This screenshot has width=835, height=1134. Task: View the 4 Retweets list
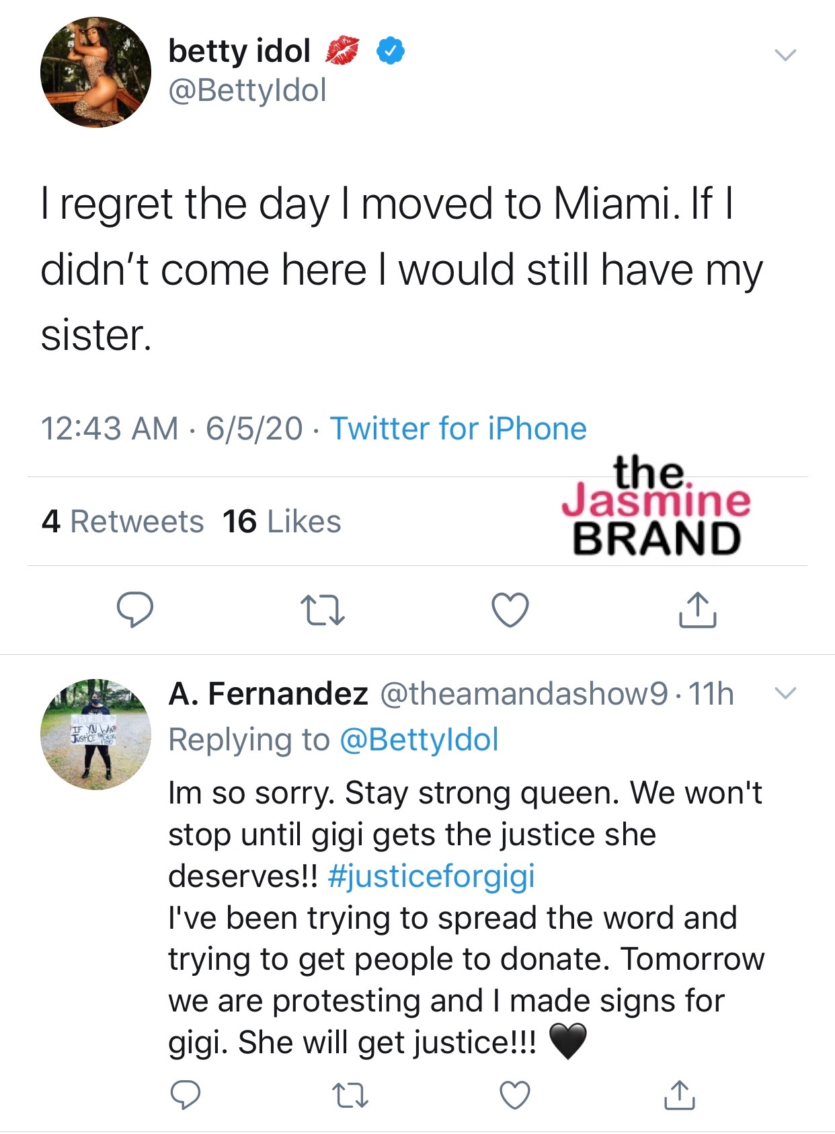coord(122,522)
